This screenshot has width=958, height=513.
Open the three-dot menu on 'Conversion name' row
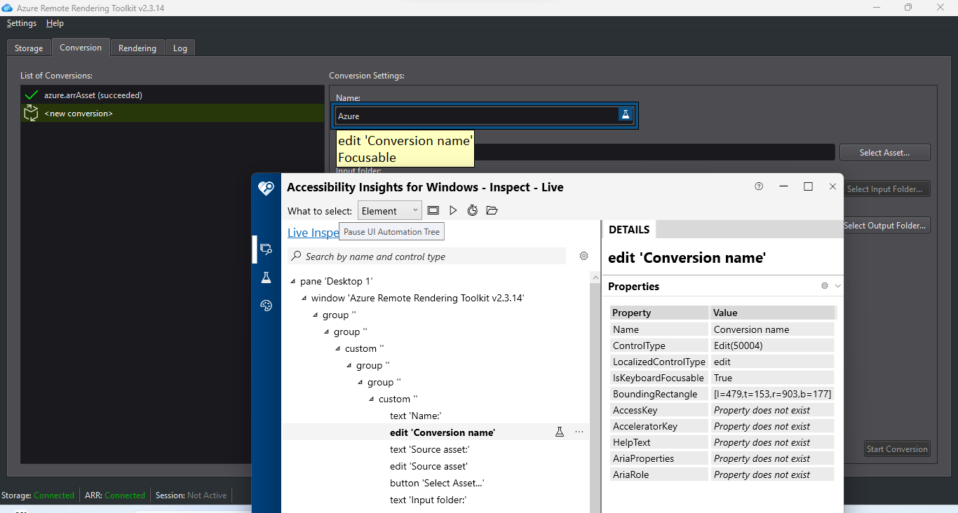579,432
